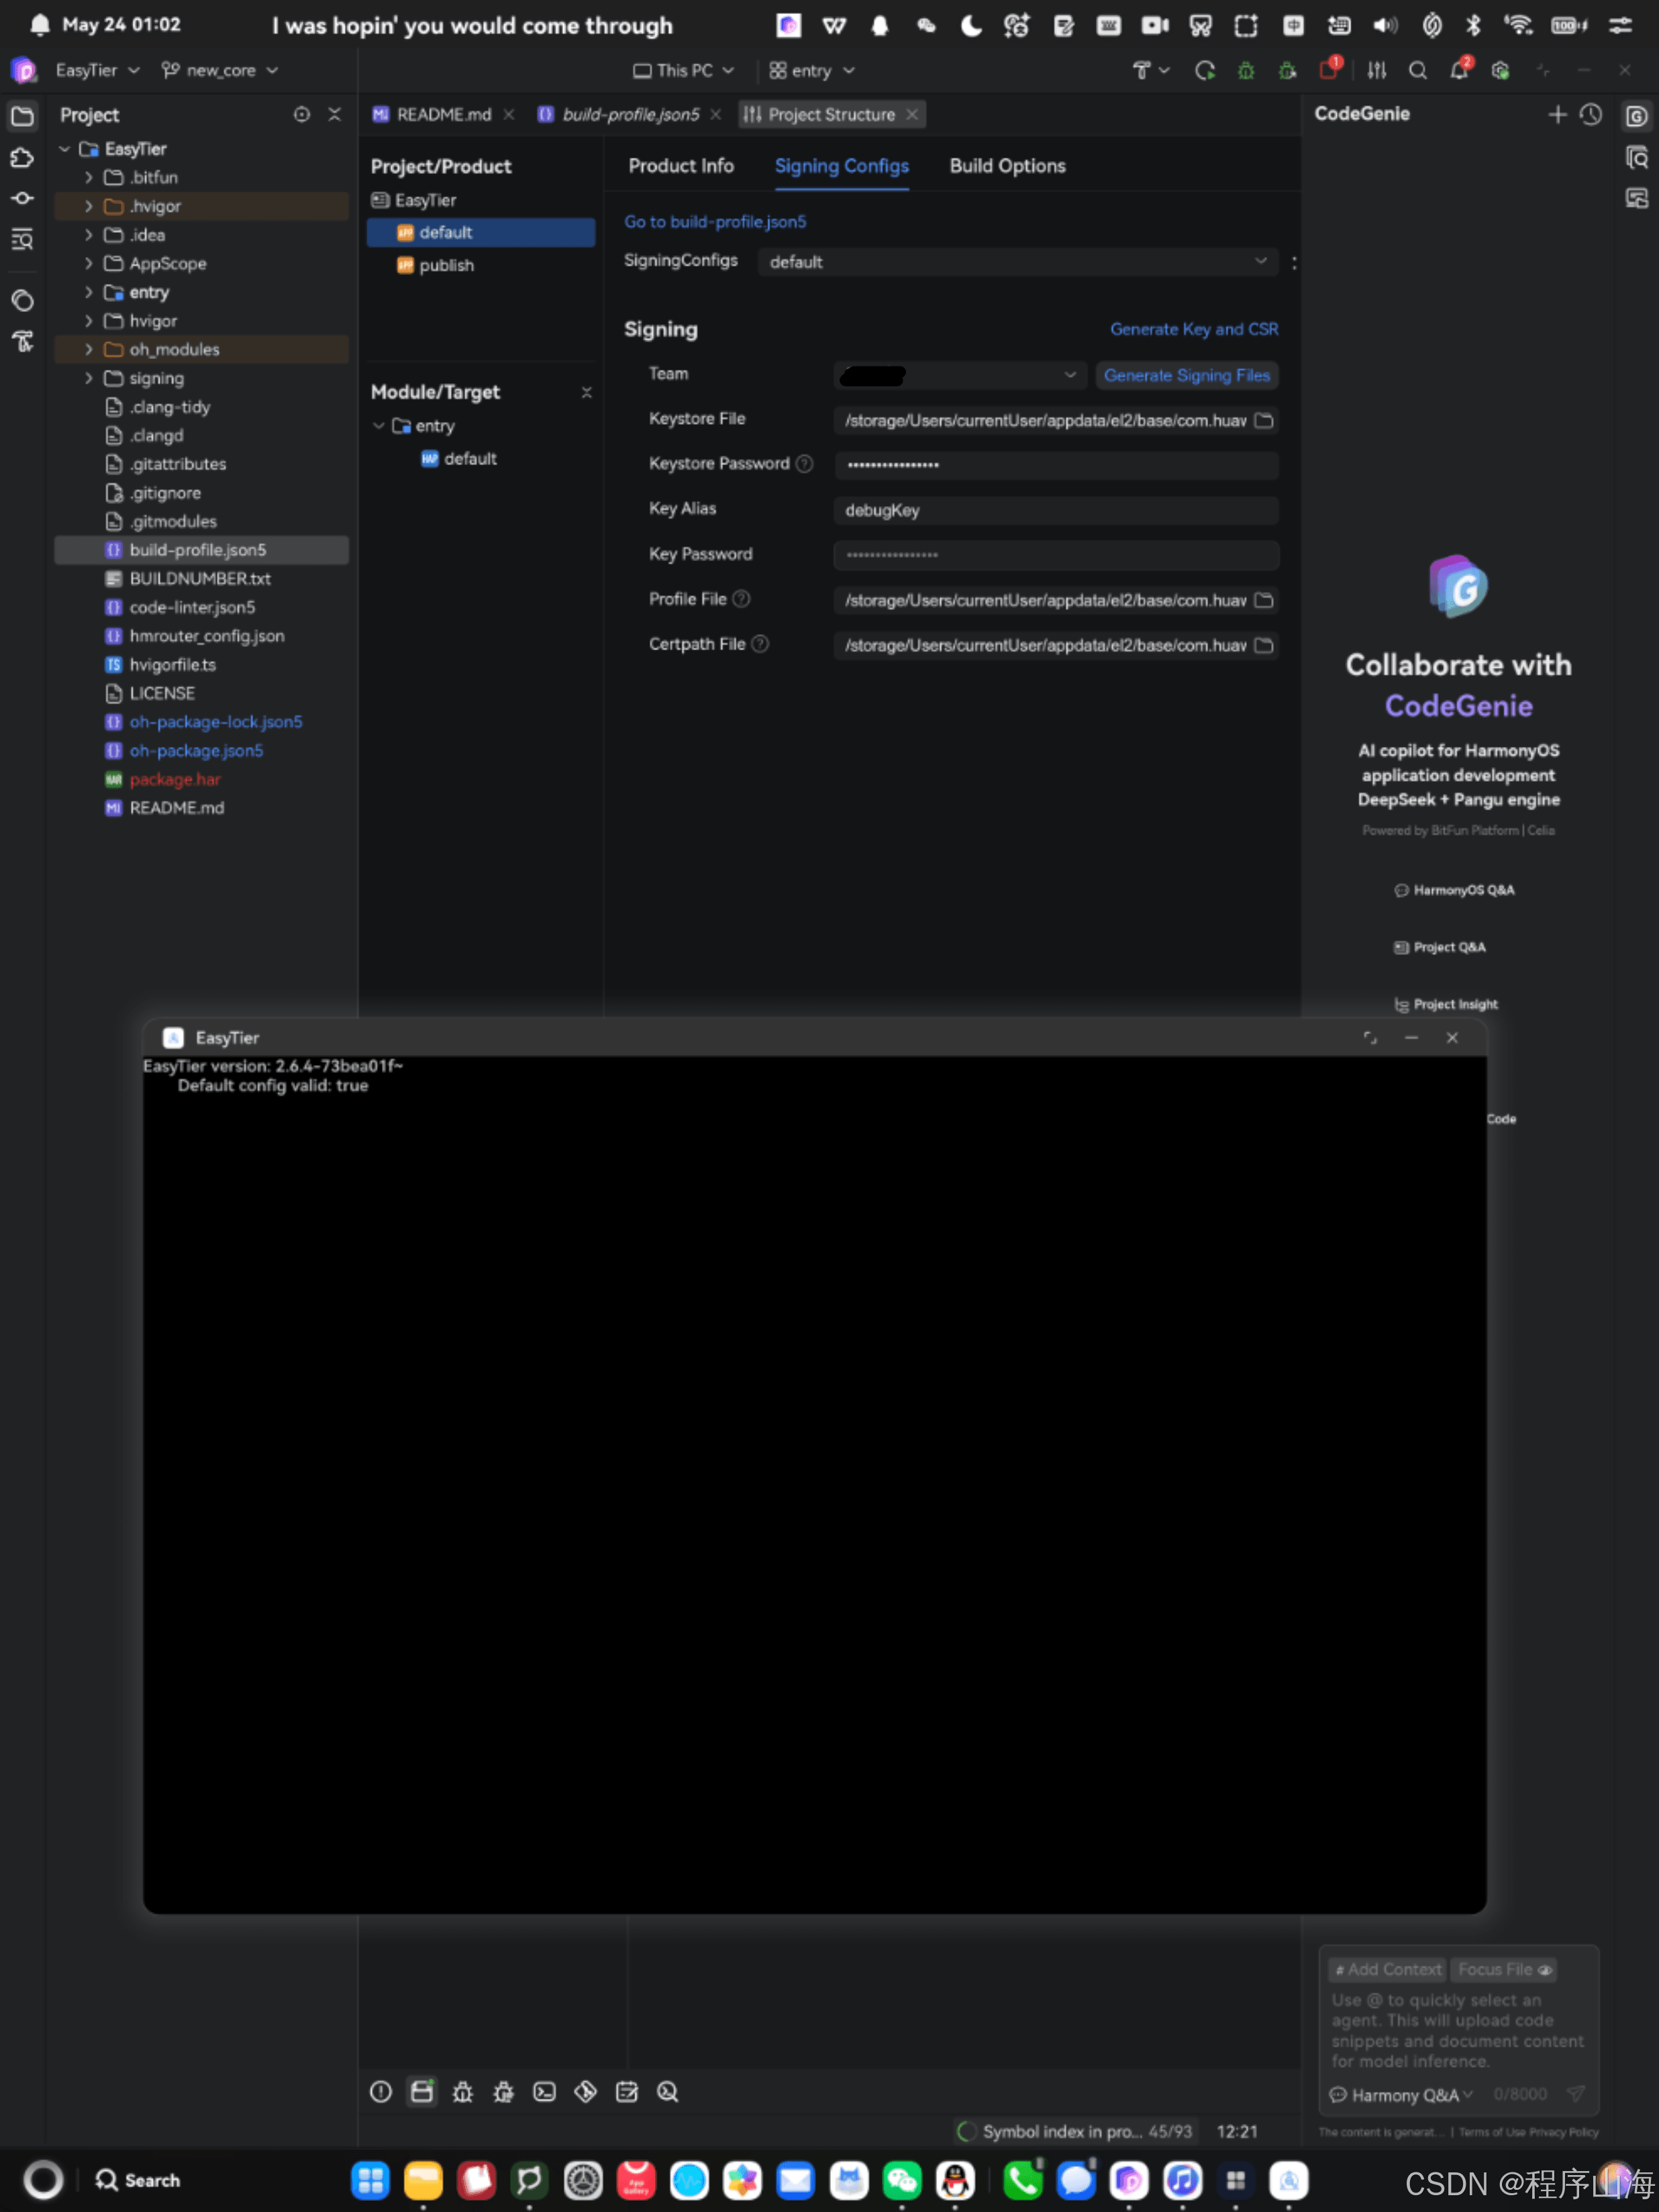This screenshot has width=1659, height=2212.
Task: Switch to Product Info tab
Action: tap(681, 166)
